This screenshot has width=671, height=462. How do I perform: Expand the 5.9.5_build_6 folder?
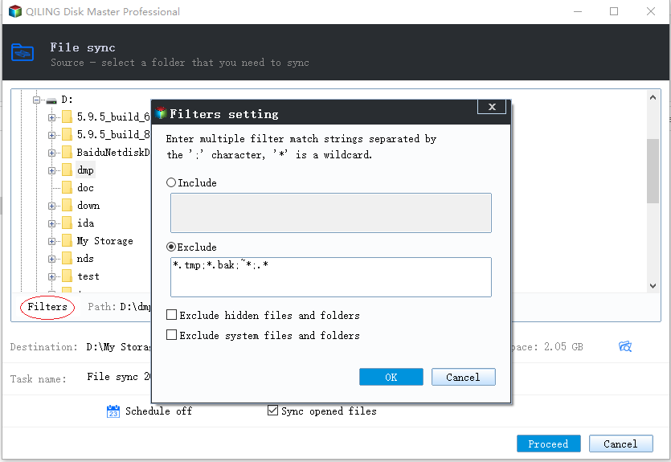[x=51, y=117]
